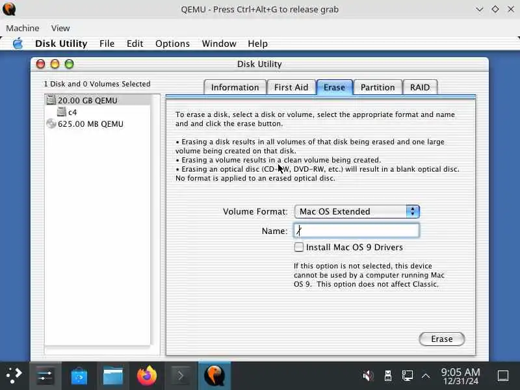Image resolution: width=520 pixels, height=390 pixels.
Task: Click the 20.00 GB QEMU disk icon
Action: click(x=51, y=100)
